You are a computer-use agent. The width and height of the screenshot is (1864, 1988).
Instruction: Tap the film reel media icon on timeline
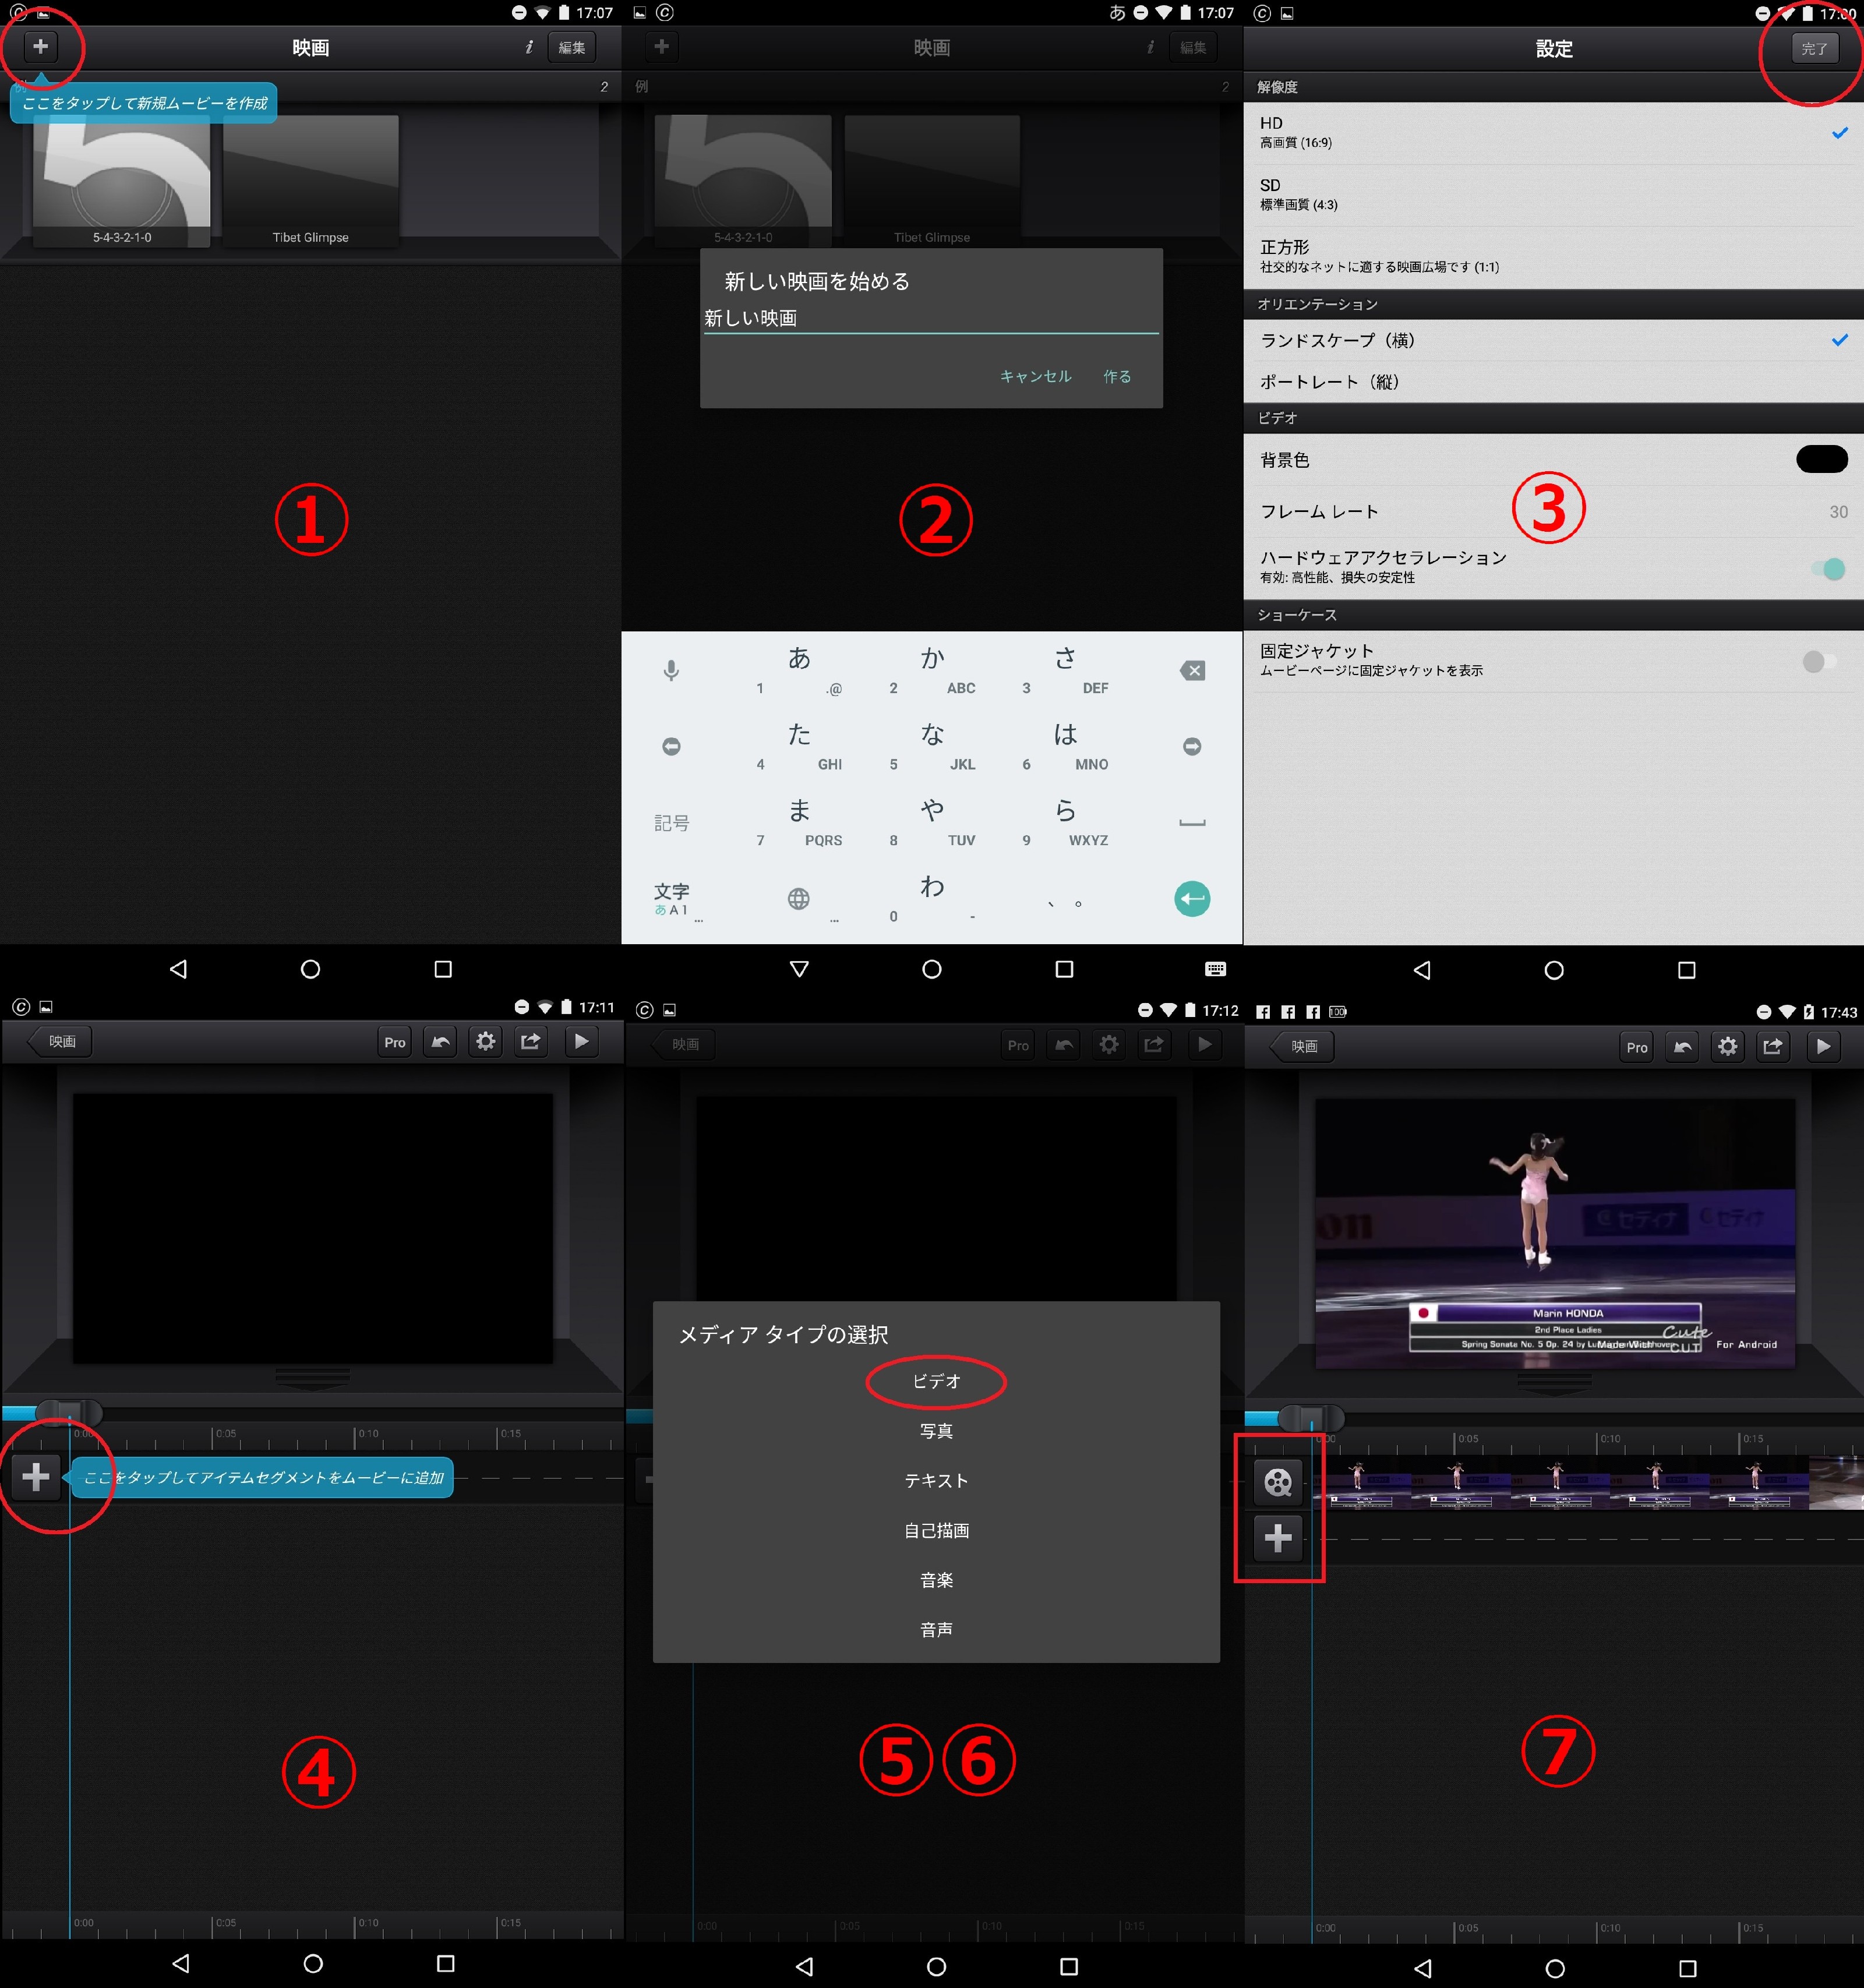tap(1277, 1482)
